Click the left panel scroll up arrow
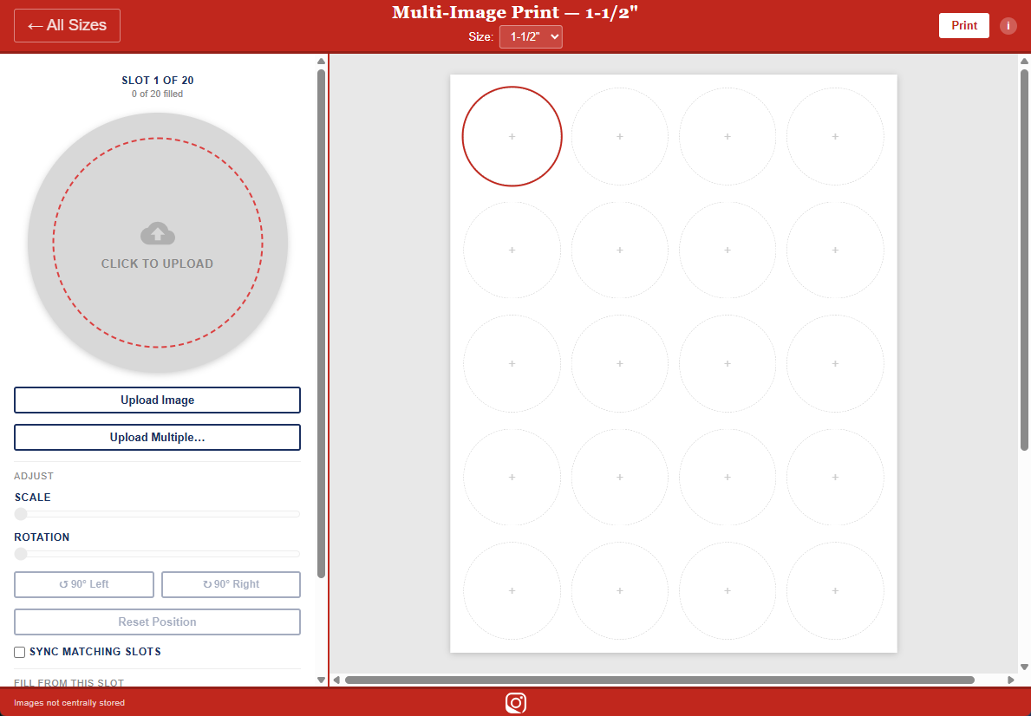Viewport: 1031px width, 716px height. click(x=321, y=62)
